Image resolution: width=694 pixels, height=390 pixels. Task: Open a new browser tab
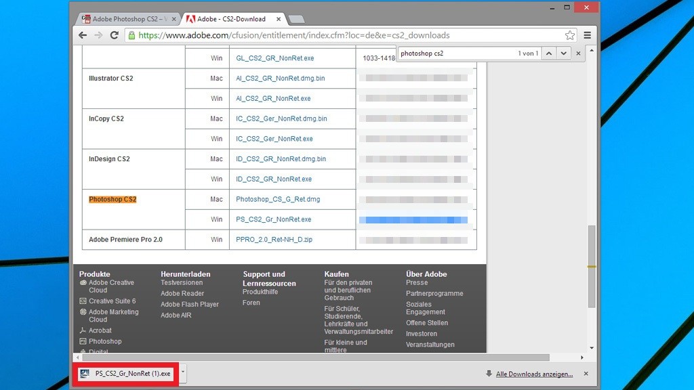point(296,20)
